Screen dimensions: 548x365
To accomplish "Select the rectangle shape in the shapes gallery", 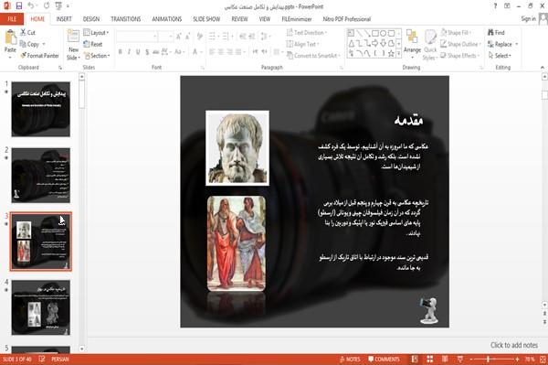I will pyautogui.click(x=375, y=34).
